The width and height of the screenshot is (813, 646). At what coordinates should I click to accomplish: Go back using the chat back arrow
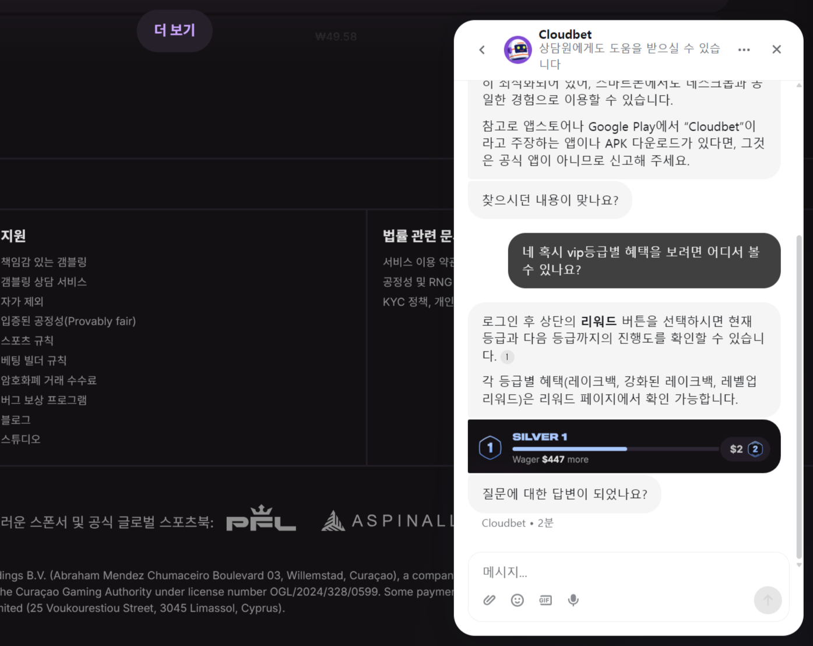[482, 50]
